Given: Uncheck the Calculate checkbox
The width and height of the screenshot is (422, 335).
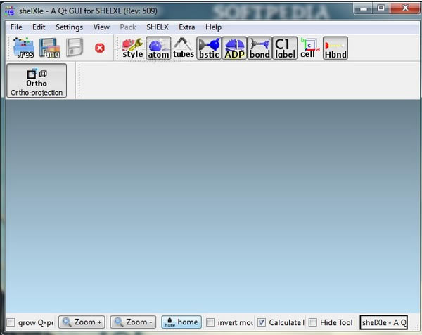Looking at the screenshot, I should [262, 323].
